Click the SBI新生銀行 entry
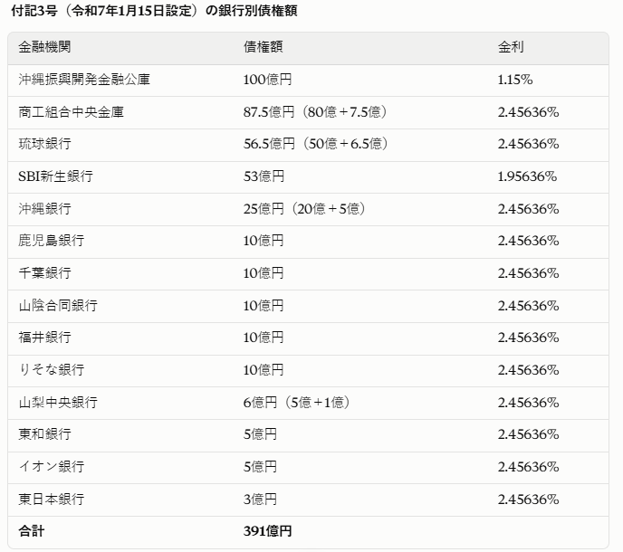623x552 pixels. click(x=55, y=176)
